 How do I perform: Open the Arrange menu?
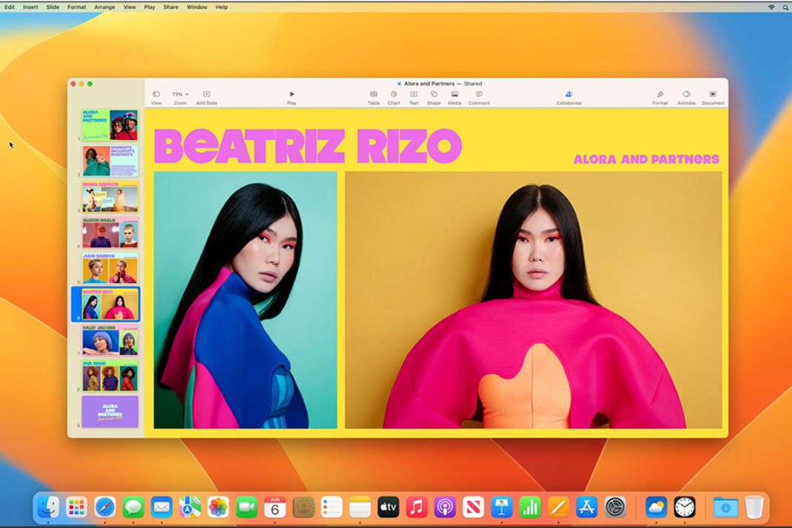pos(105,7)
